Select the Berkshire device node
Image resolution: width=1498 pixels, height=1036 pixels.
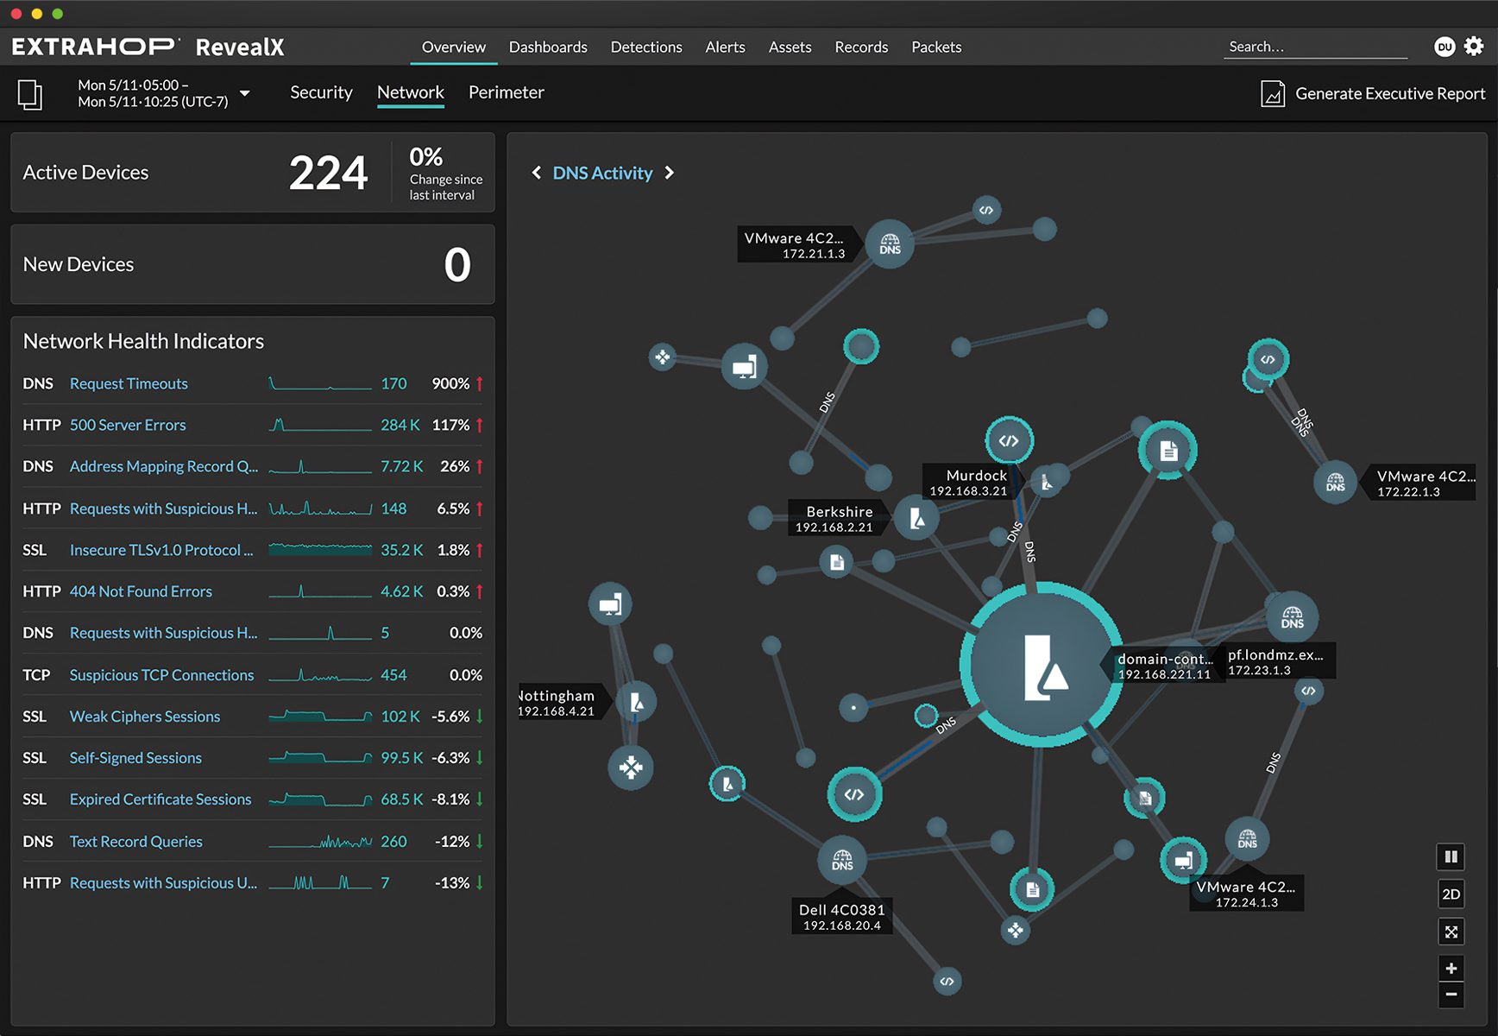pos(916,518)
